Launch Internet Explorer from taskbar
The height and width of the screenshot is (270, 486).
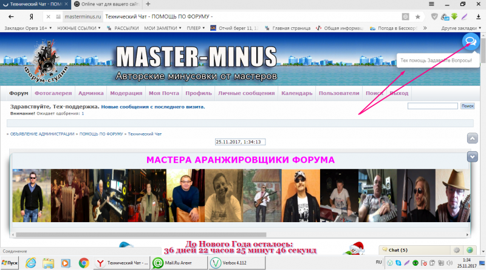(31, 263)
